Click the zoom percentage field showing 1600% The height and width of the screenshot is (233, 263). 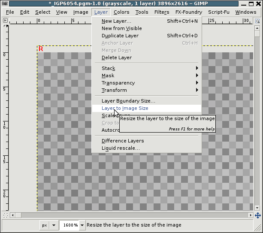pyautogui.click(x=70, y=225)
